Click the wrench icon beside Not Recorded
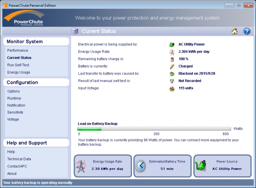Image resolution: width=256 pixels, height=188 pixels. click(172, 81)
